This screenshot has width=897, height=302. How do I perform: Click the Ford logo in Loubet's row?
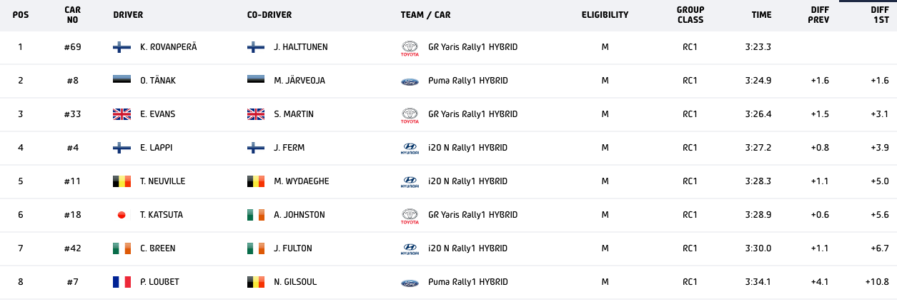[x=410, y=283]
